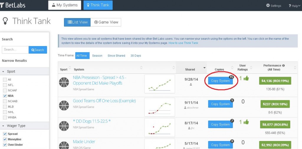Open DD Dogs 11.5-22.5 system
302x149 pixels.
point(92,121)
